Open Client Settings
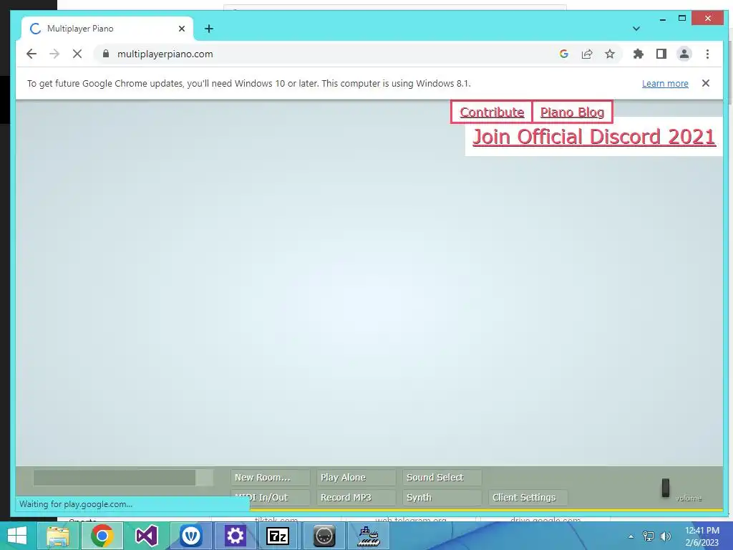 point(528,498)
